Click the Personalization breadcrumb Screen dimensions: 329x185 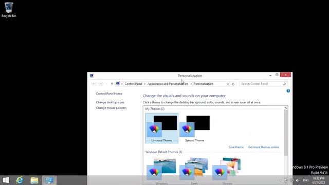point(204,84)
